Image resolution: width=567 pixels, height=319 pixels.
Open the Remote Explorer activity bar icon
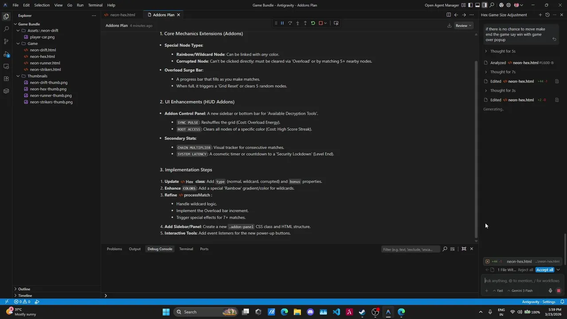(x=6, y=66)
